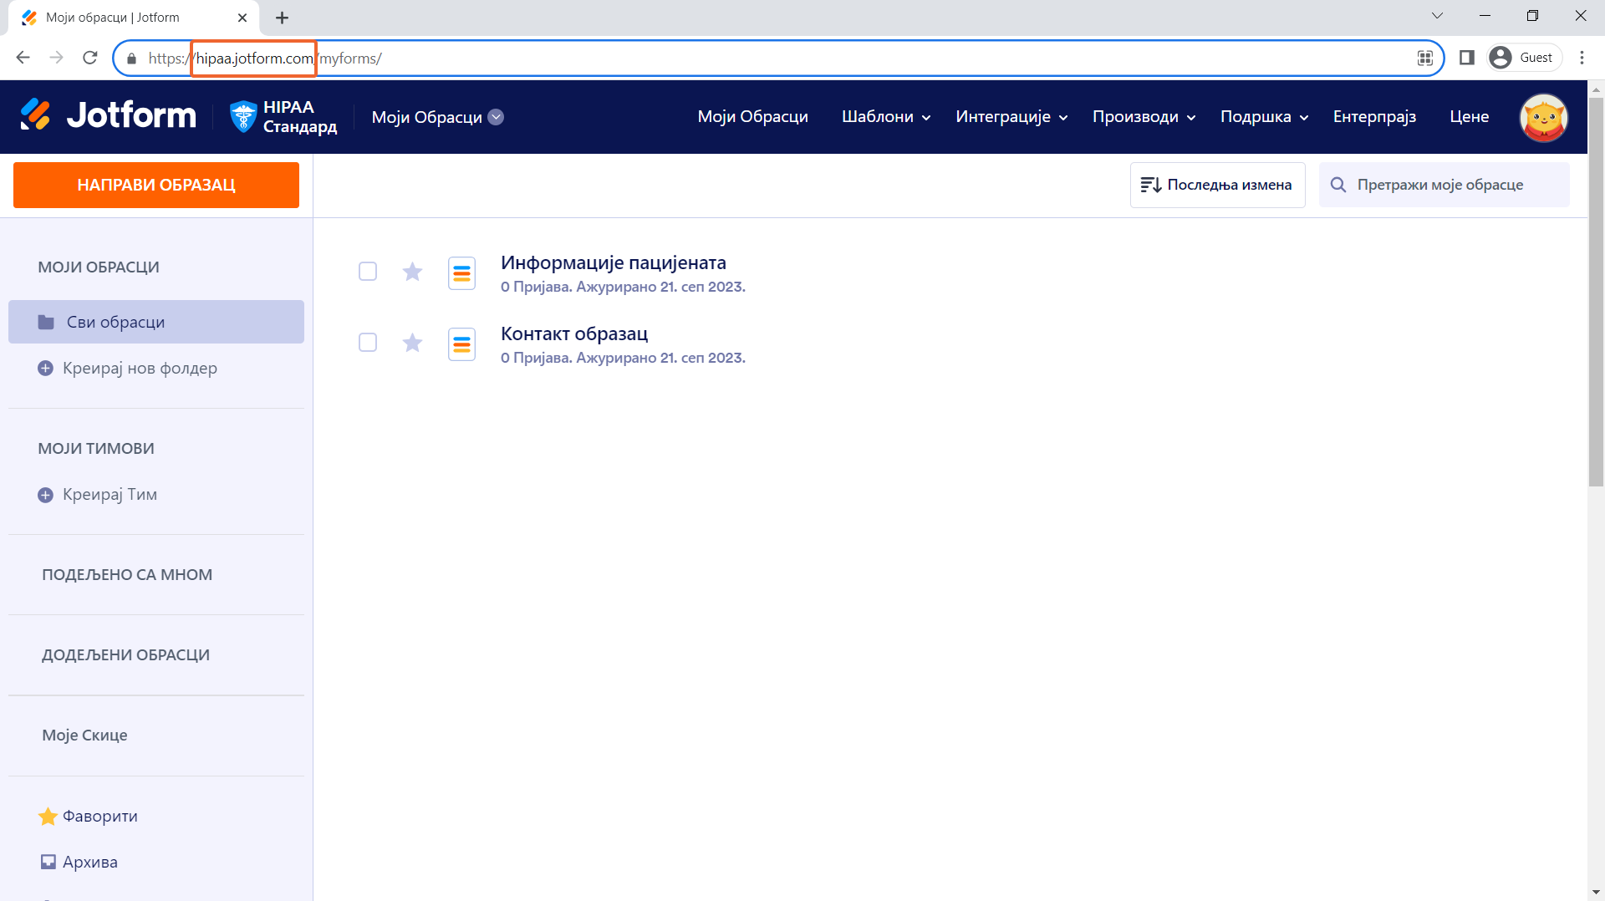Image resolution: width=1605 pixels, height=901 pixels.
Task: Click the folder icon beside Сви обрасци
Action: coord(46,323)
